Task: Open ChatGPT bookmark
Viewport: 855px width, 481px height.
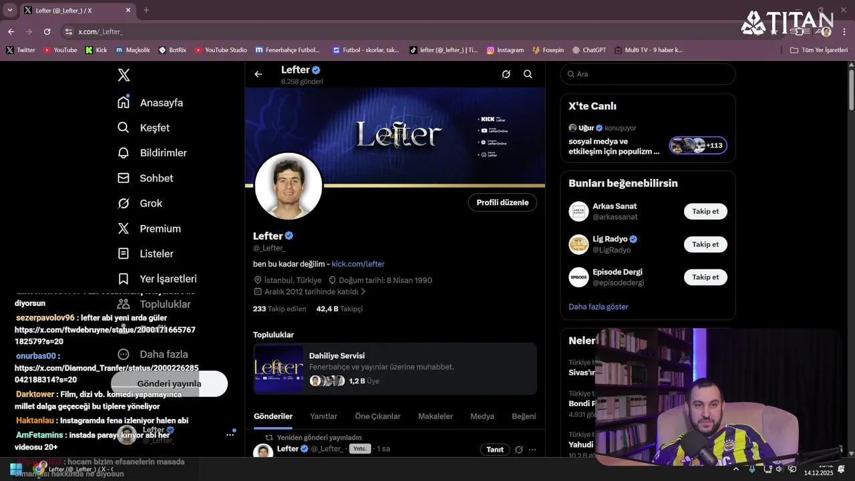Action: point(589,50)
